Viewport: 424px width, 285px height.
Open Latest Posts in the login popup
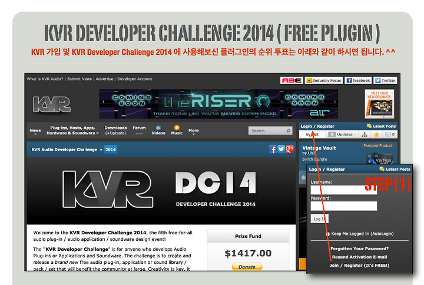pyautogui.click(x=395, y=169)
